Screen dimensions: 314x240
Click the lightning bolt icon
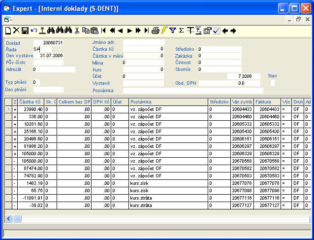[x=164, y=31]
